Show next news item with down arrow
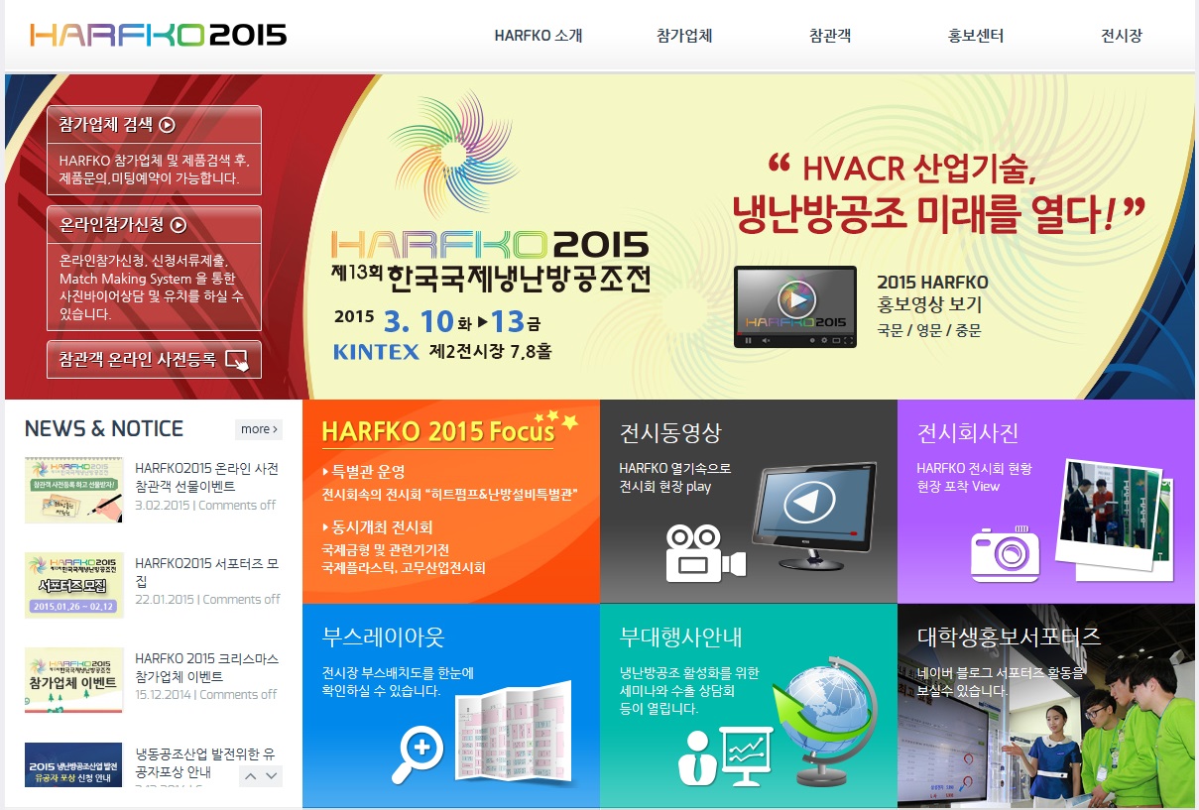 point(272,776)
